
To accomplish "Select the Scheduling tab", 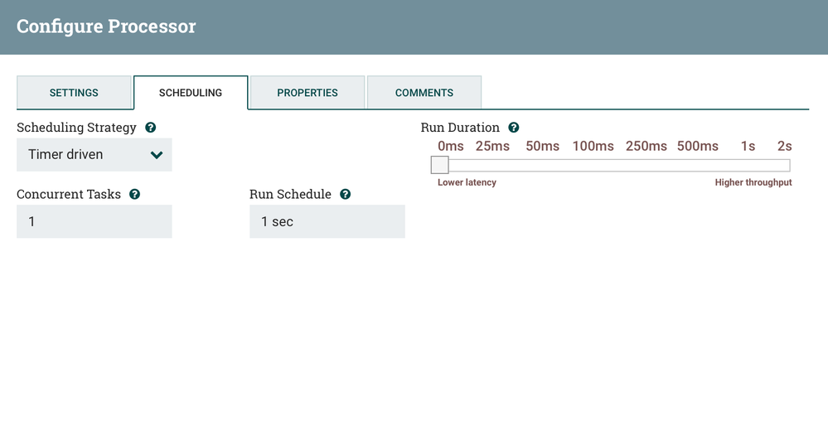I will [x=191, y=93].
